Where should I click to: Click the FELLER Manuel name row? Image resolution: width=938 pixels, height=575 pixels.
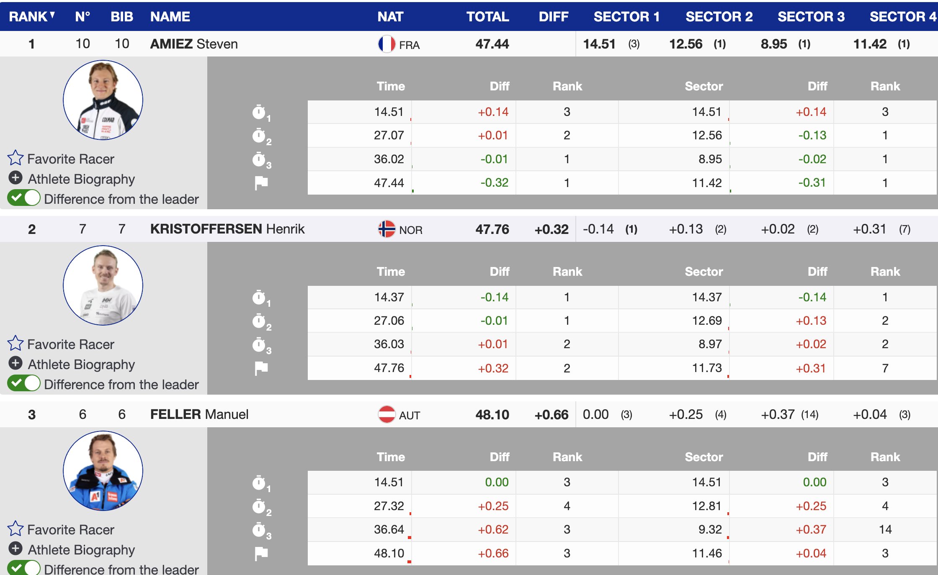(x=199, y=415)
